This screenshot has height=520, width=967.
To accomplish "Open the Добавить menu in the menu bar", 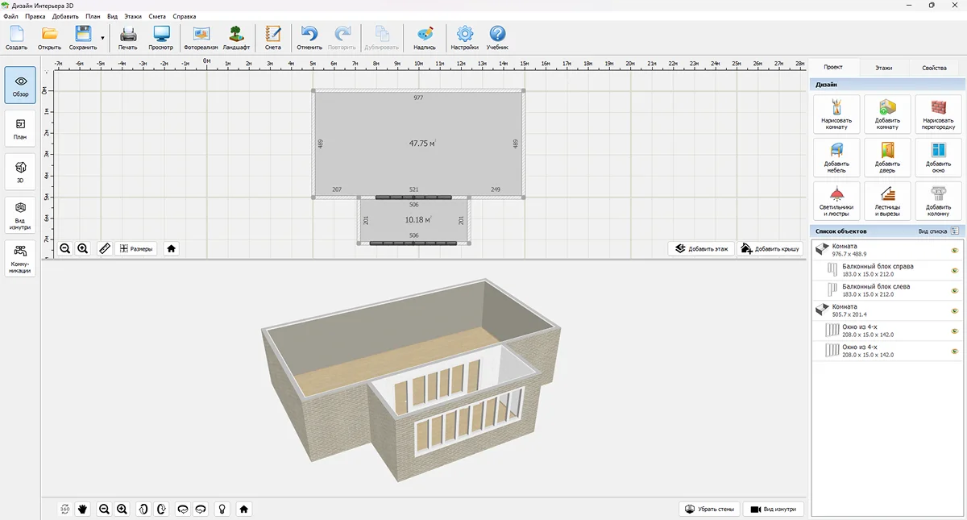I will (65, 16).
